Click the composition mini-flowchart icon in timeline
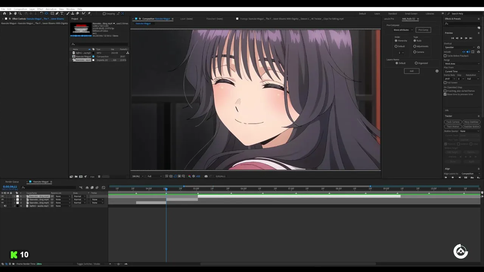This screenshot has width=484, height=272. (x=81, y=187)
